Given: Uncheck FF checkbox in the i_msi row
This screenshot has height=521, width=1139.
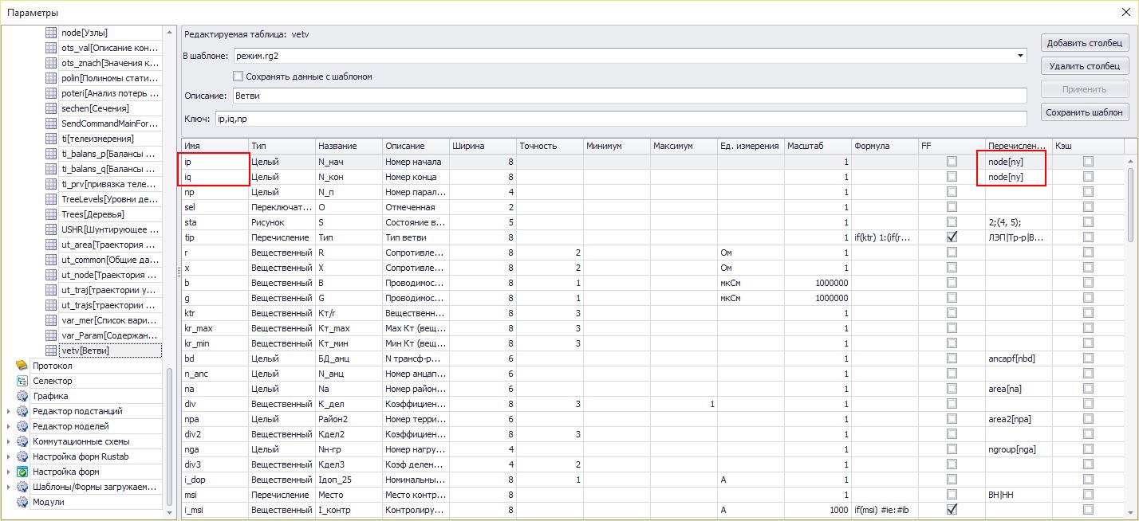Looking at the screenshot, I should (x=952, y=510).
